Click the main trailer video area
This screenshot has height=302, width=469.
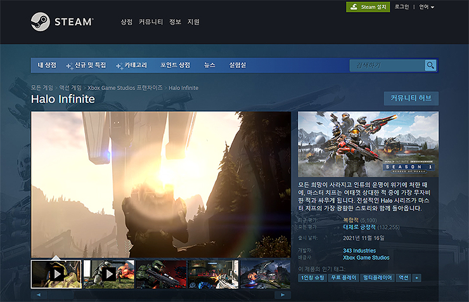(161, 185)
